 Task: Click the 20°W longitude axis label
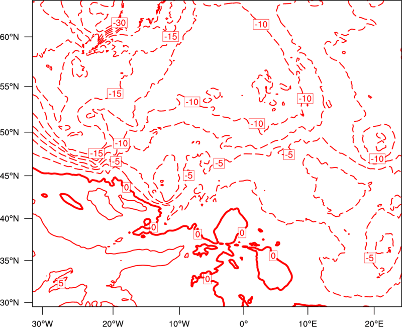(x=113, y=323)
